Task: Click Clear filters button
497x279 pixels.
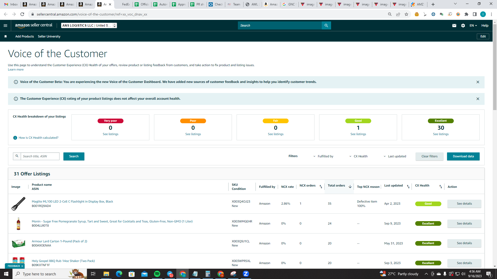Action: tap(429, 156)
